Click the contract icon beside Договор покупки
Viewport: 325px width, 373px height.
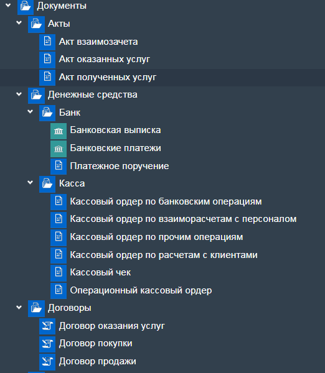click(47, 344)
